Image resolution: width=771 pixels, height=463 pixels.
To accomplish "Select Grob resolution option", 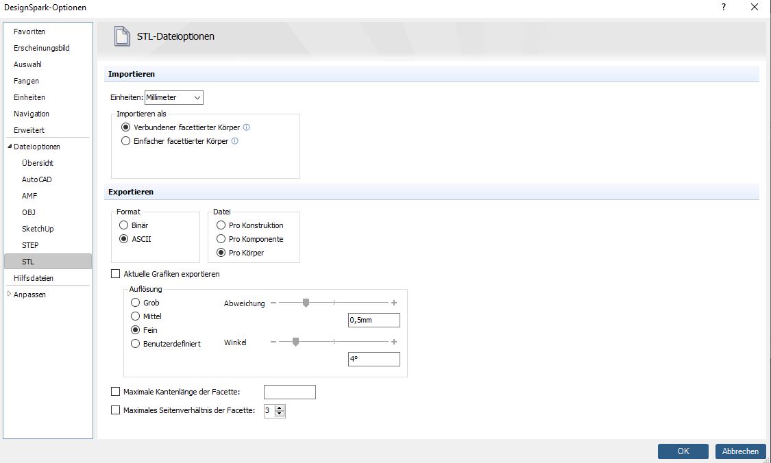I will (x=135, y=303).
